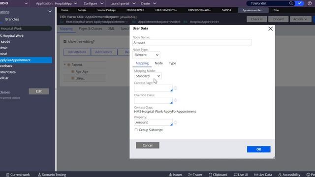
Task: Open the Mapping Mode dropdown
Action: pos(148,76)
